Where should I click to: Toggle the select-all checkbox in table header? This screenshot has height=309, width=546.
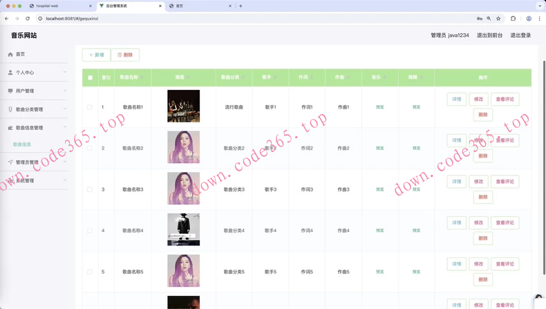pos(90,77)
